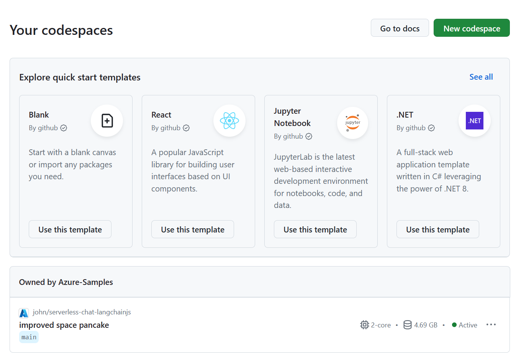Click Use this template for React

click(192, 229)
